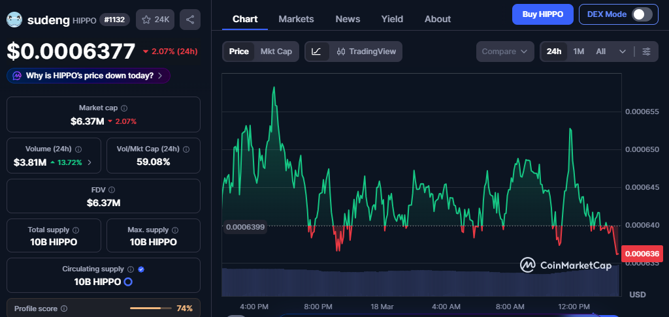Click the USD currency label
Screen dimensions: 669x317
[638, 294]
